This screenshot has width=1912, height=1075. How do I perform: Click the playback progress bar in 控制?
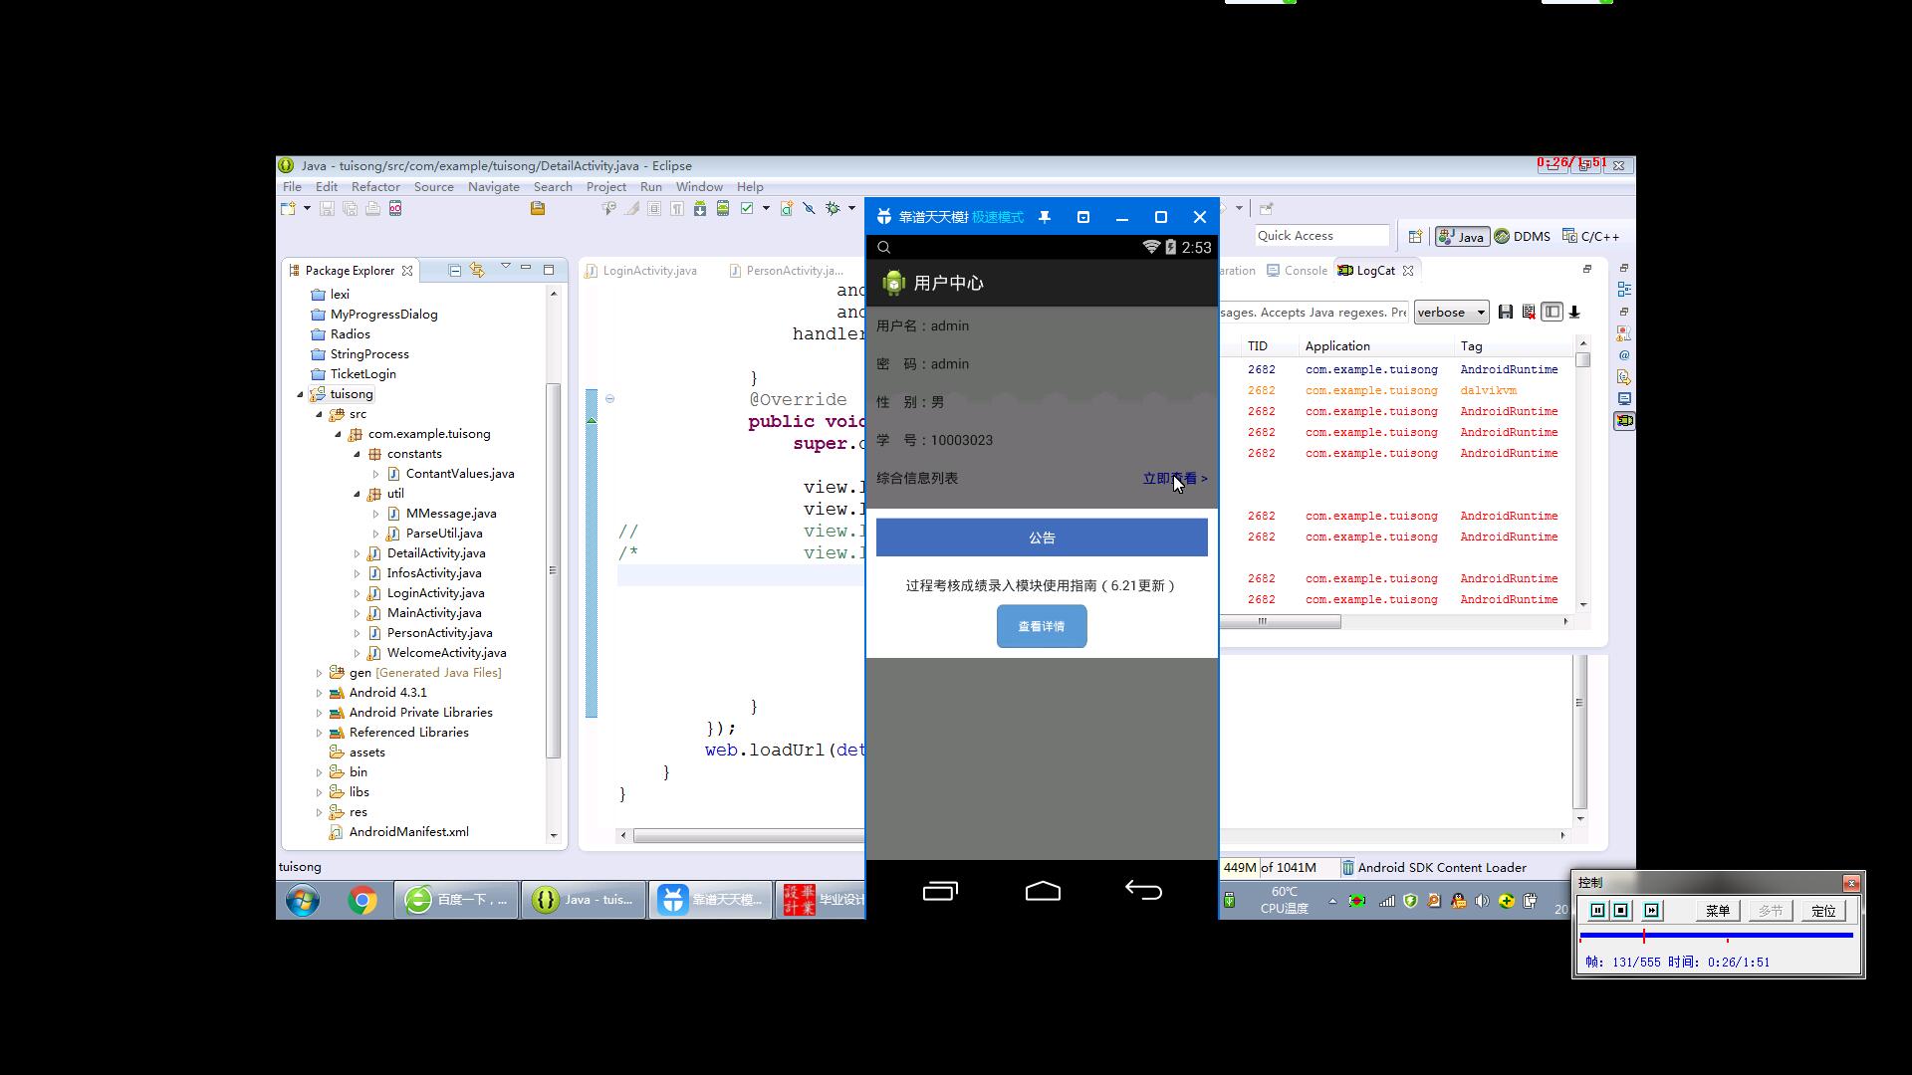[1716, 936]
